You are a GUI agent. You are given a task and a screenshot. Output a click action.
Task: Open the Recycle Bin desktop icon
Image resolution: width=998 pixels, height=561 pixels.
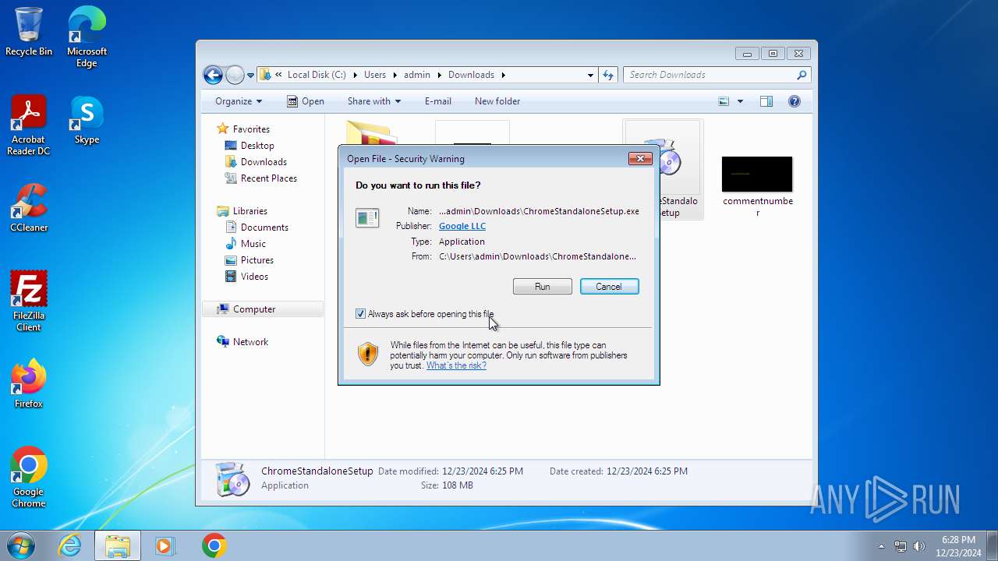pos(29,32)
